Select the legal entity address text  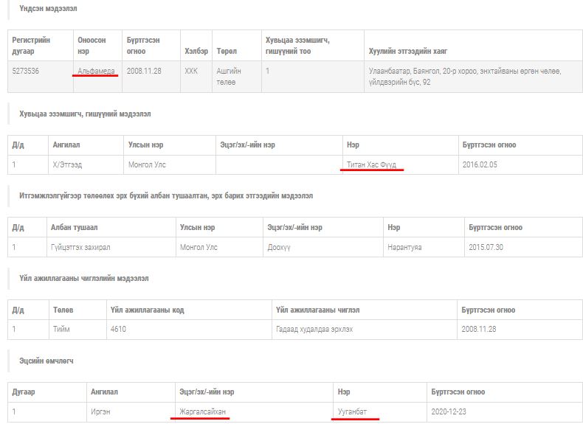pyautogui.click(x=463, y=76)
